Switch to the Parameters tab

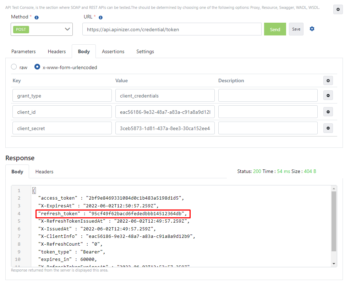coord(23,51)
